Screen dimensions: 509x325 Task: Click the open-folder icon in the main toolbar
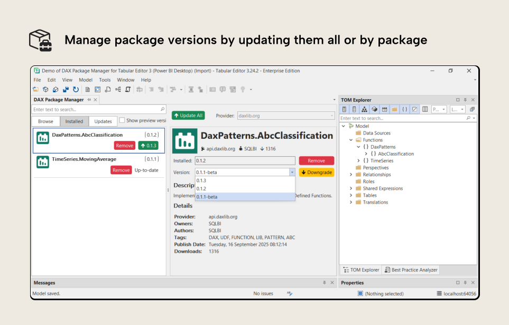tap(36, 90)
